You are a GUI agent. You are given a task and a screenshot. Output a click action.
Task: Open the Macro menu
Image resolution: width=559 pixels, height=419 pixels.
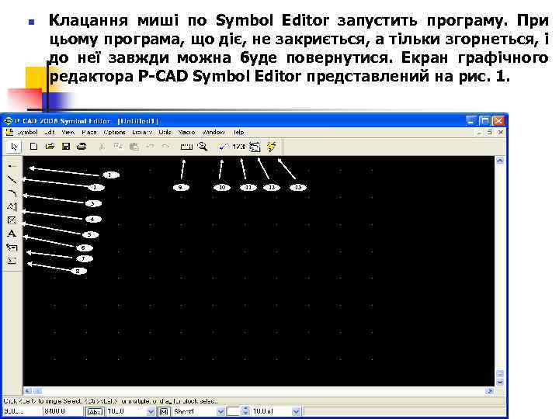click(186, 132)
